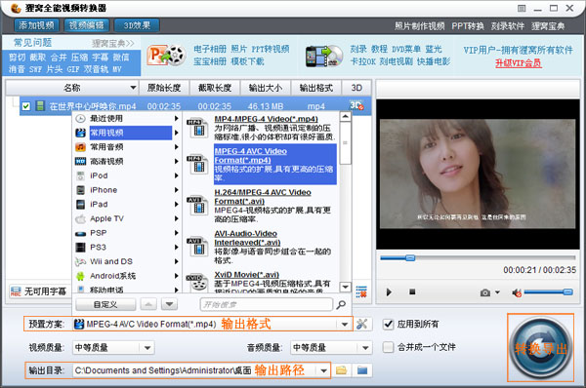Click the 快播电影 link
Viewport: 586px width, 388px height.
tap(434, 61)
